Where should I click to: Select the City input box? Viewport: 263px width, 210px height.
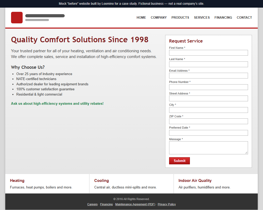[x=209, y=110]
